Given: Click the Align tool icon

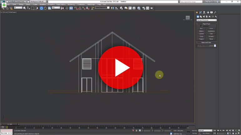Looking at the screenshot, I should pos(116,8).
